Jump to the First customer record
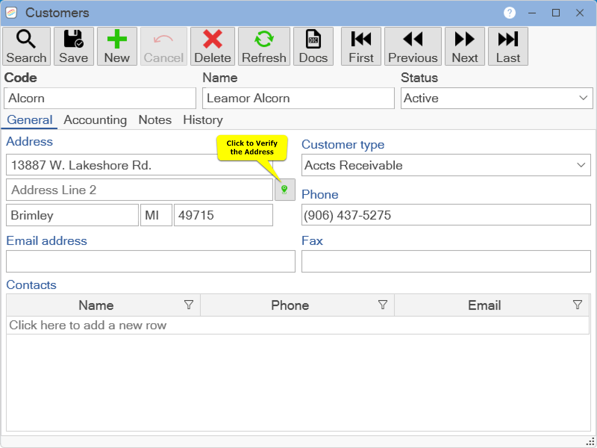The height and width of the screenshot is (448, 597). [x=361, y=46]
